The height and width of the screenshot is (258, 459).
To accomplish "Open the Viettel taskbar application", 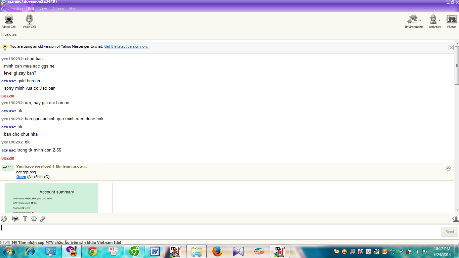I will (x=259, y=251).
